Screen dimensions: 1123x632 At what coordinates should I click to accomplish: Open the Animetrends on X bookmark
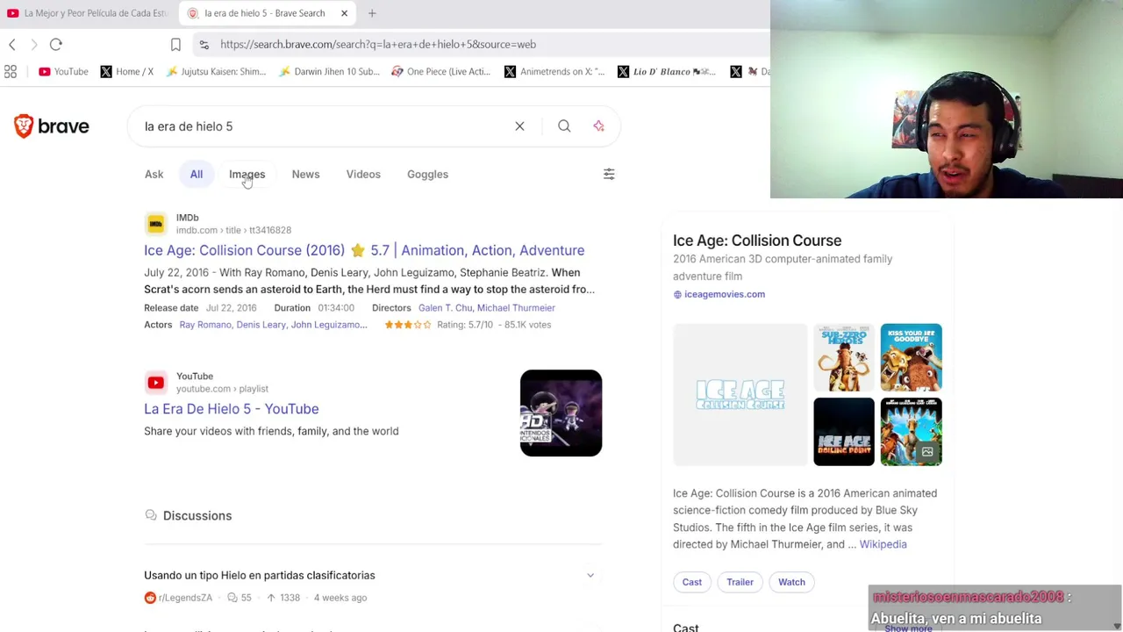(554, 72)
